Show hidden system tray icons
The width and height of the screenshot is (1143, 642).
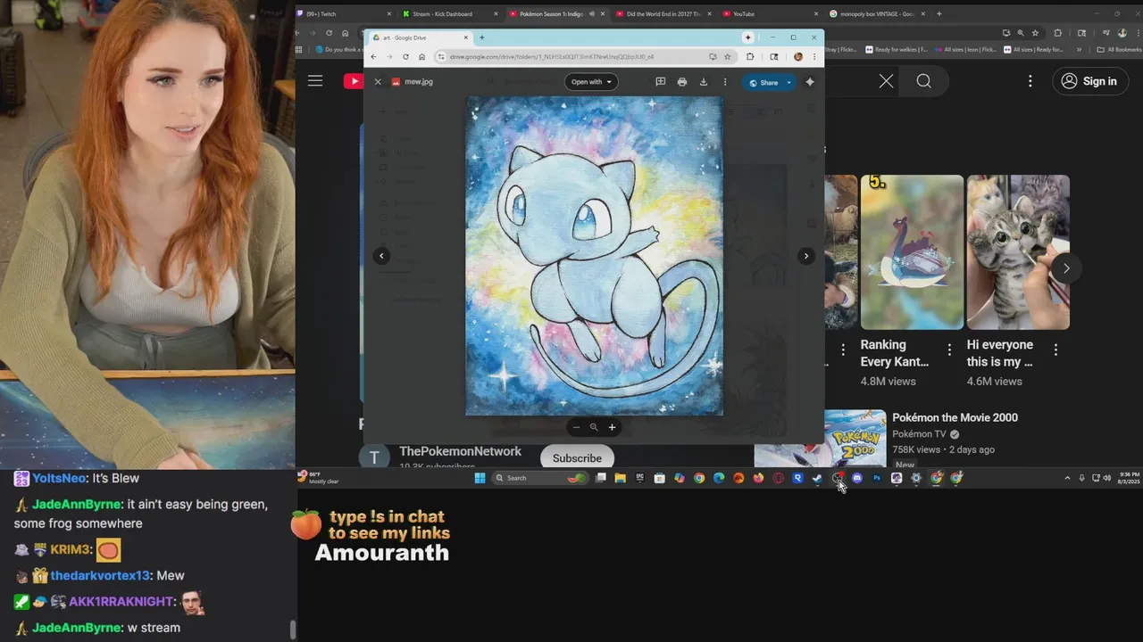click(x=1067, y=478)
